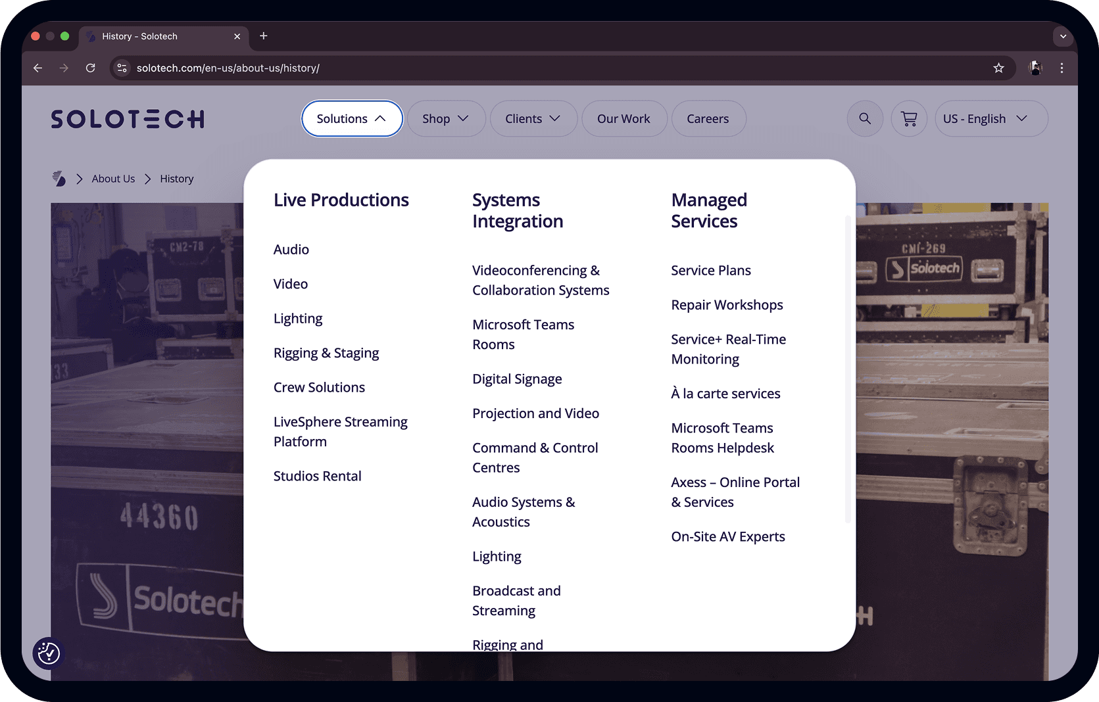
Task: Open cookie preferences badge icon
Action: pyautogui.click(x=49, y=653)
